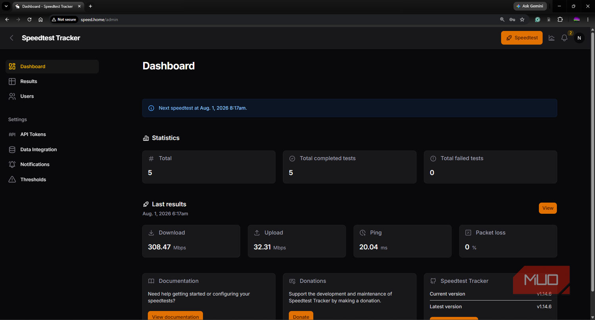Image resolution: width=595 pixels, height=320 pixels.
Task: Close the Dashboard - Speedtest Tracker tab
Action: coord(79,6)
